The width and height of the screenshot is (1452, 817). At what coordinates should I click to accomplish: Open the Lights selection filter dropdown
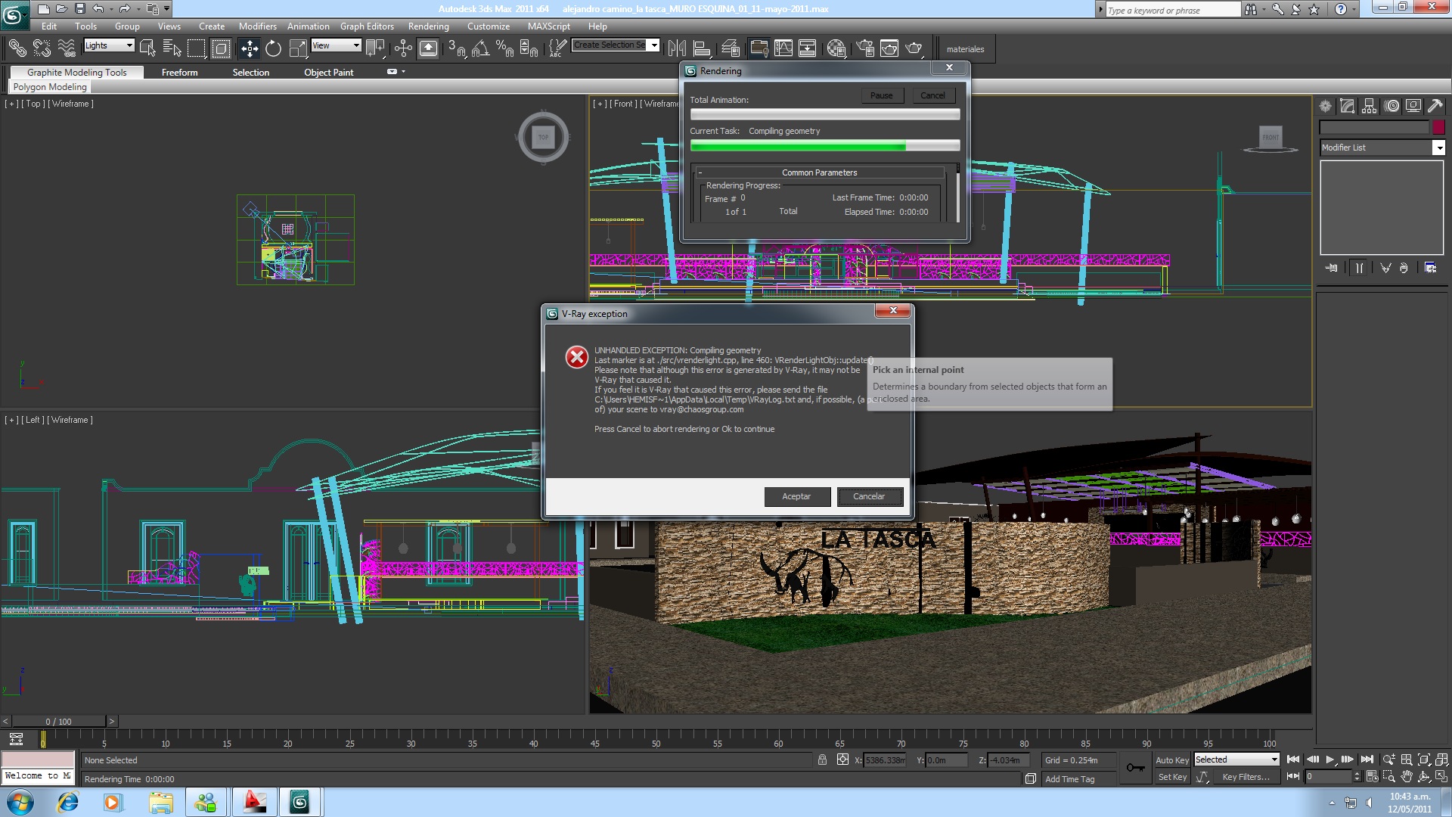pyautogui.click(x=108, y=45)
